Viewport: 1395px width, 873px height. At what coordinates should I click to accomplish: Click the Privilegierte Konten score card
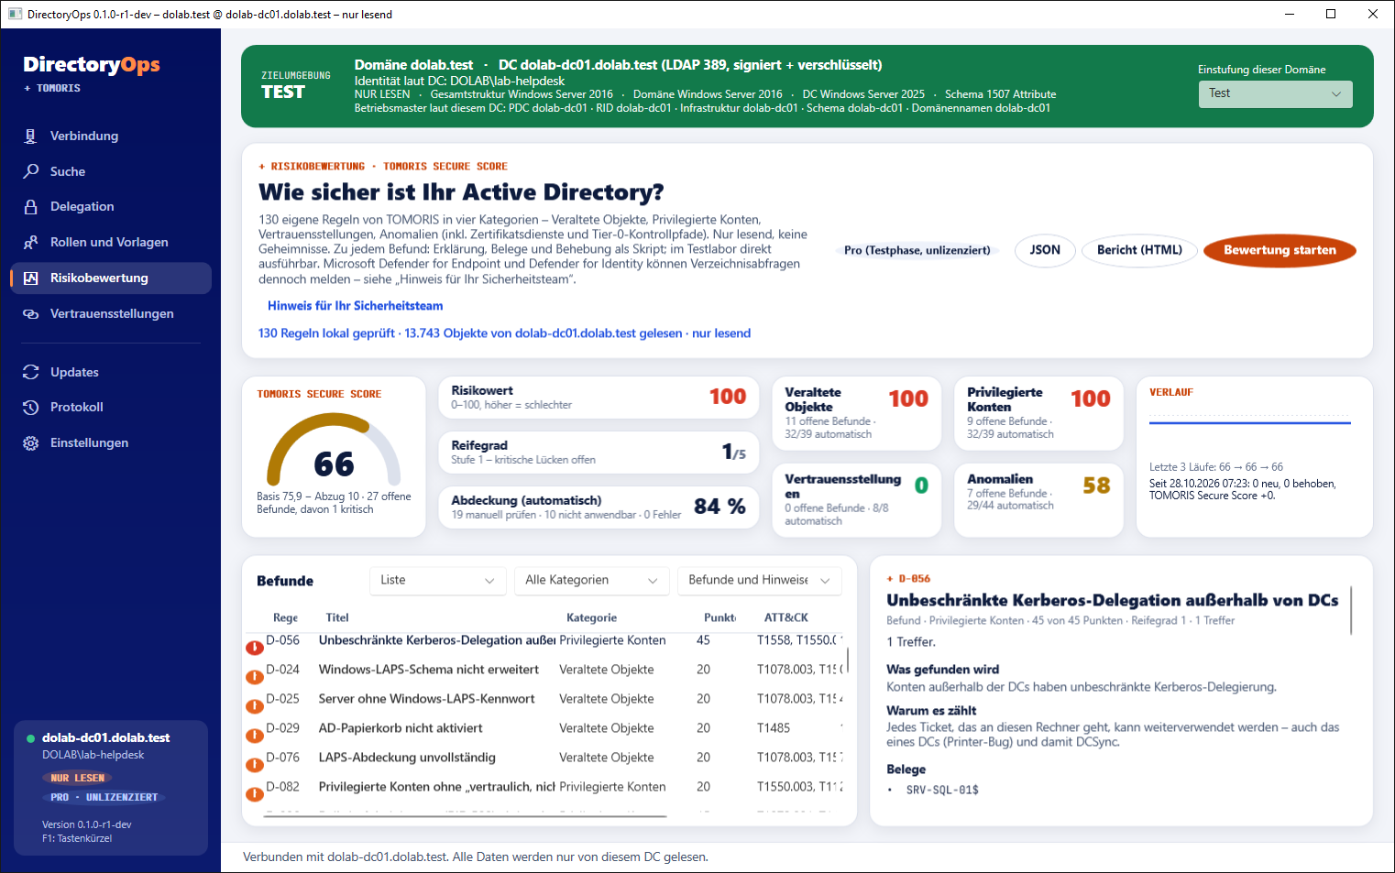coord(1038,413)
